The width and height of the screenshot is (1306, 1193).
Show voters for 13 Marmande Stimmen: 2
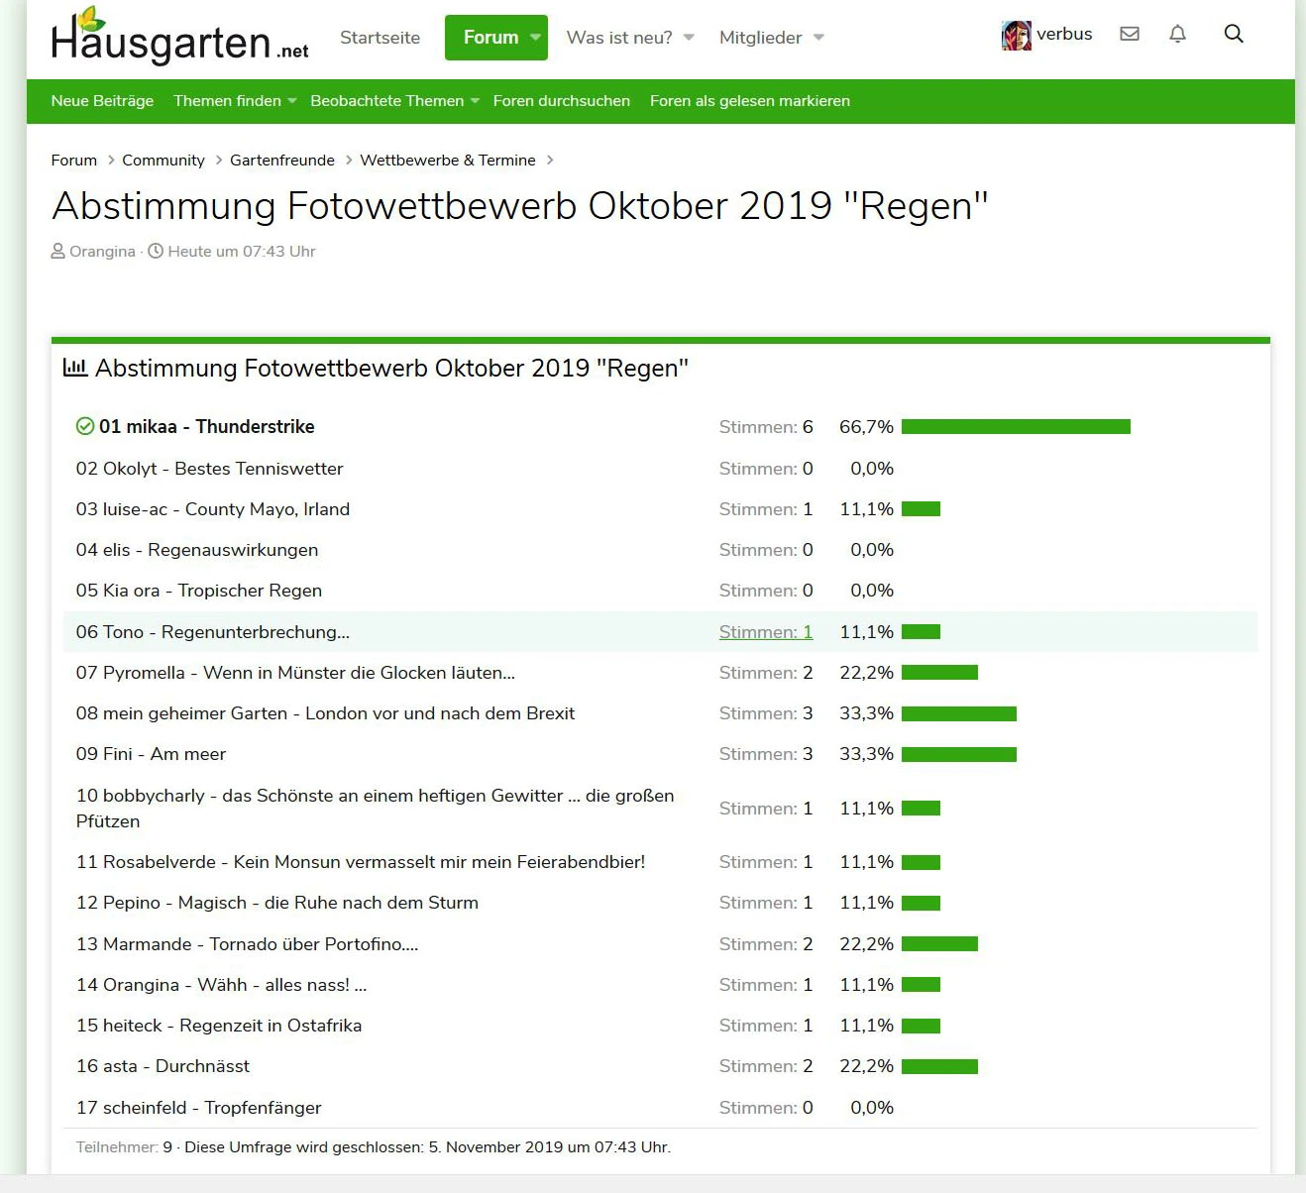(766, 944)
